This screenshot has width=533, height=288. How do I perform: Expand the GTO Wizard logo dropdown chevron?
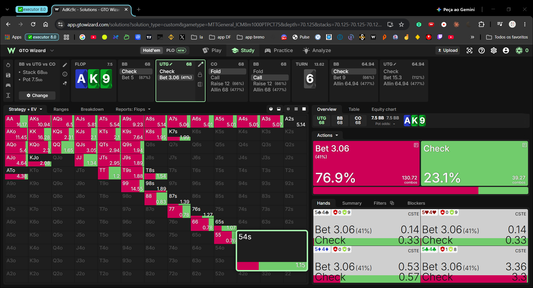(x=52, y=50)
